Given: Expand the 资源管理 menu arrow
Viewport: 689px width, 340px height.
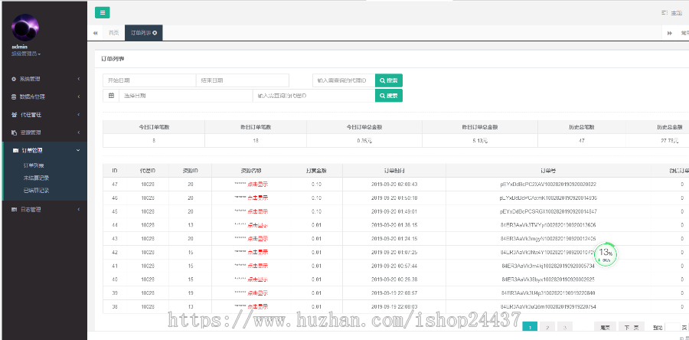Looking at the screenshot, I should [x=78, y=132].
